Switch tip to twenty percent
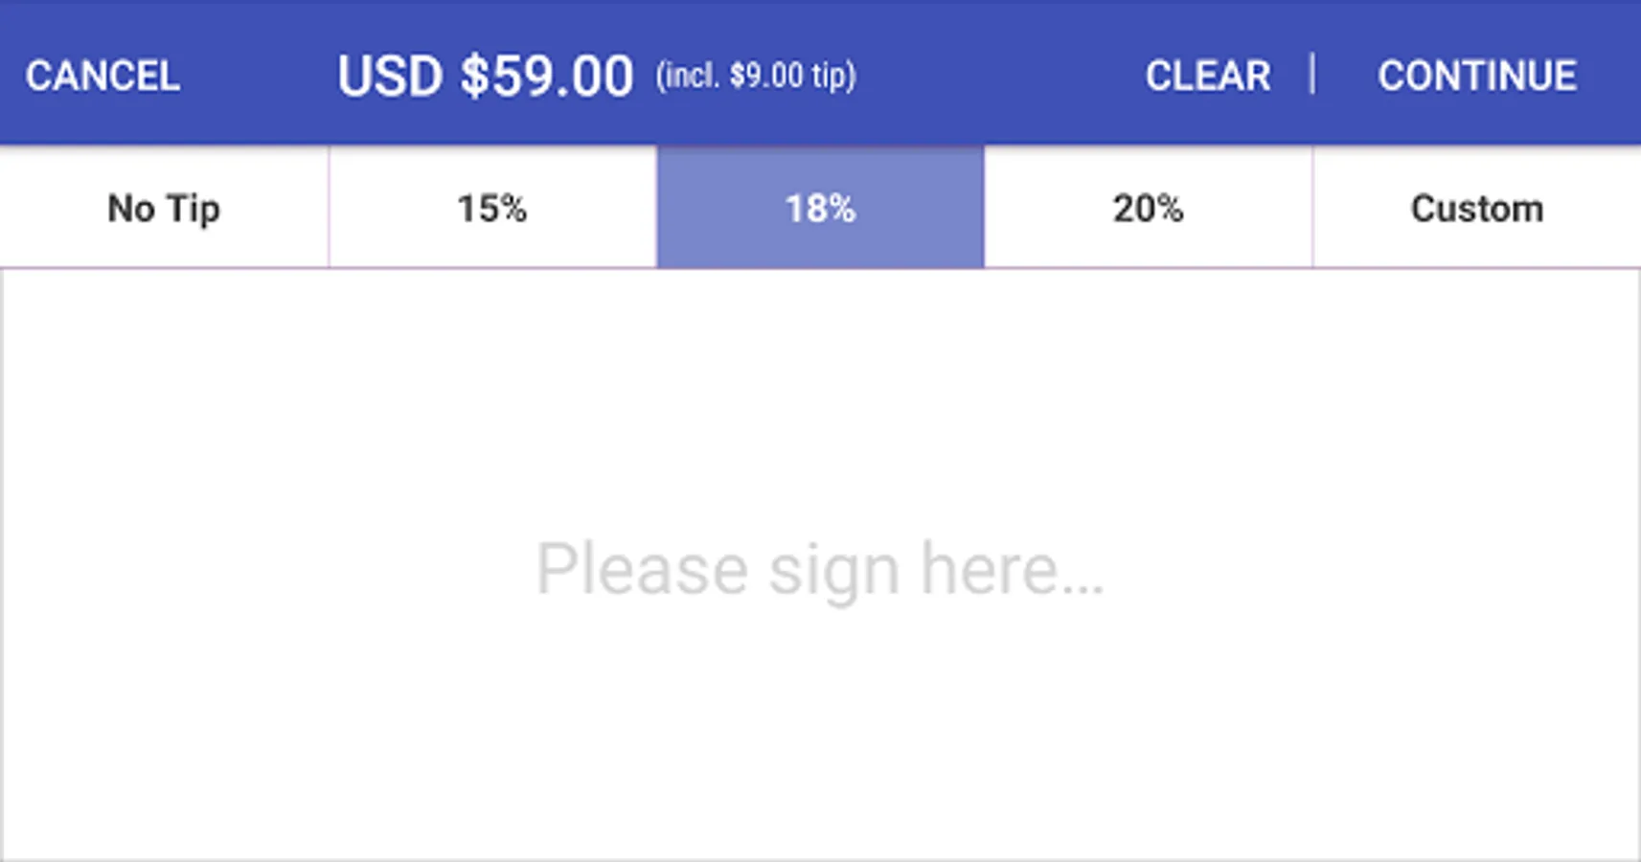Screen dimensions: 1641x862 [x=1148, y=208]
